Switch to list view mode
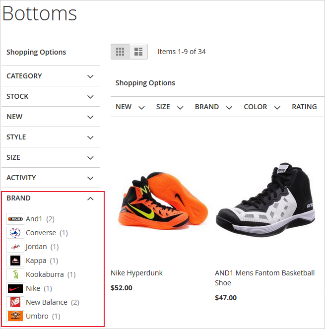Screen dimensions: 325x329 [138, 52]
